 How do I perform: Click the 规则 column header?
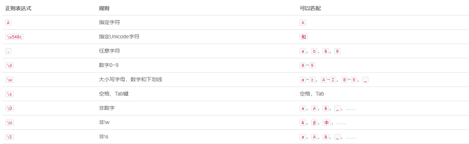pos(104,8)
